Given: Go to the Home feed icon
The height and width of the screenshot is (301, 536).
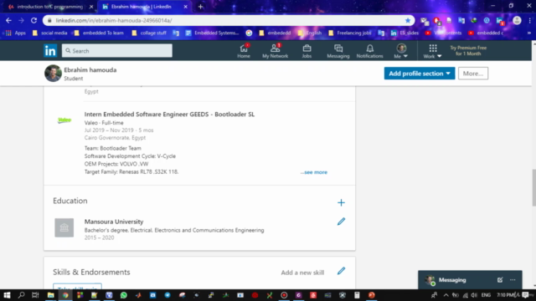Looking at the screenshot, I should pos(244,51).
